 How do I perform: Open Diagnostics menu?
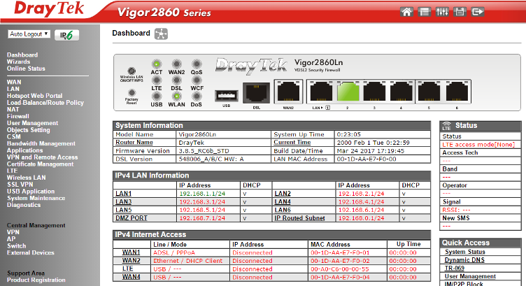point(24,205)
